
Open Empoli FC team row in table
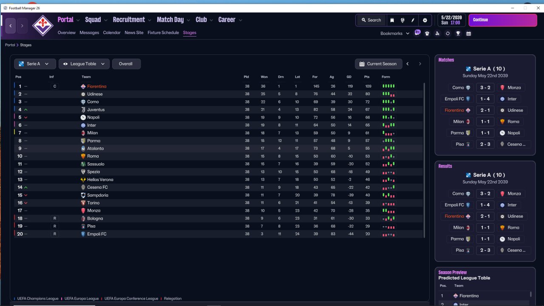pyautogui.click(x=219, y=234)
